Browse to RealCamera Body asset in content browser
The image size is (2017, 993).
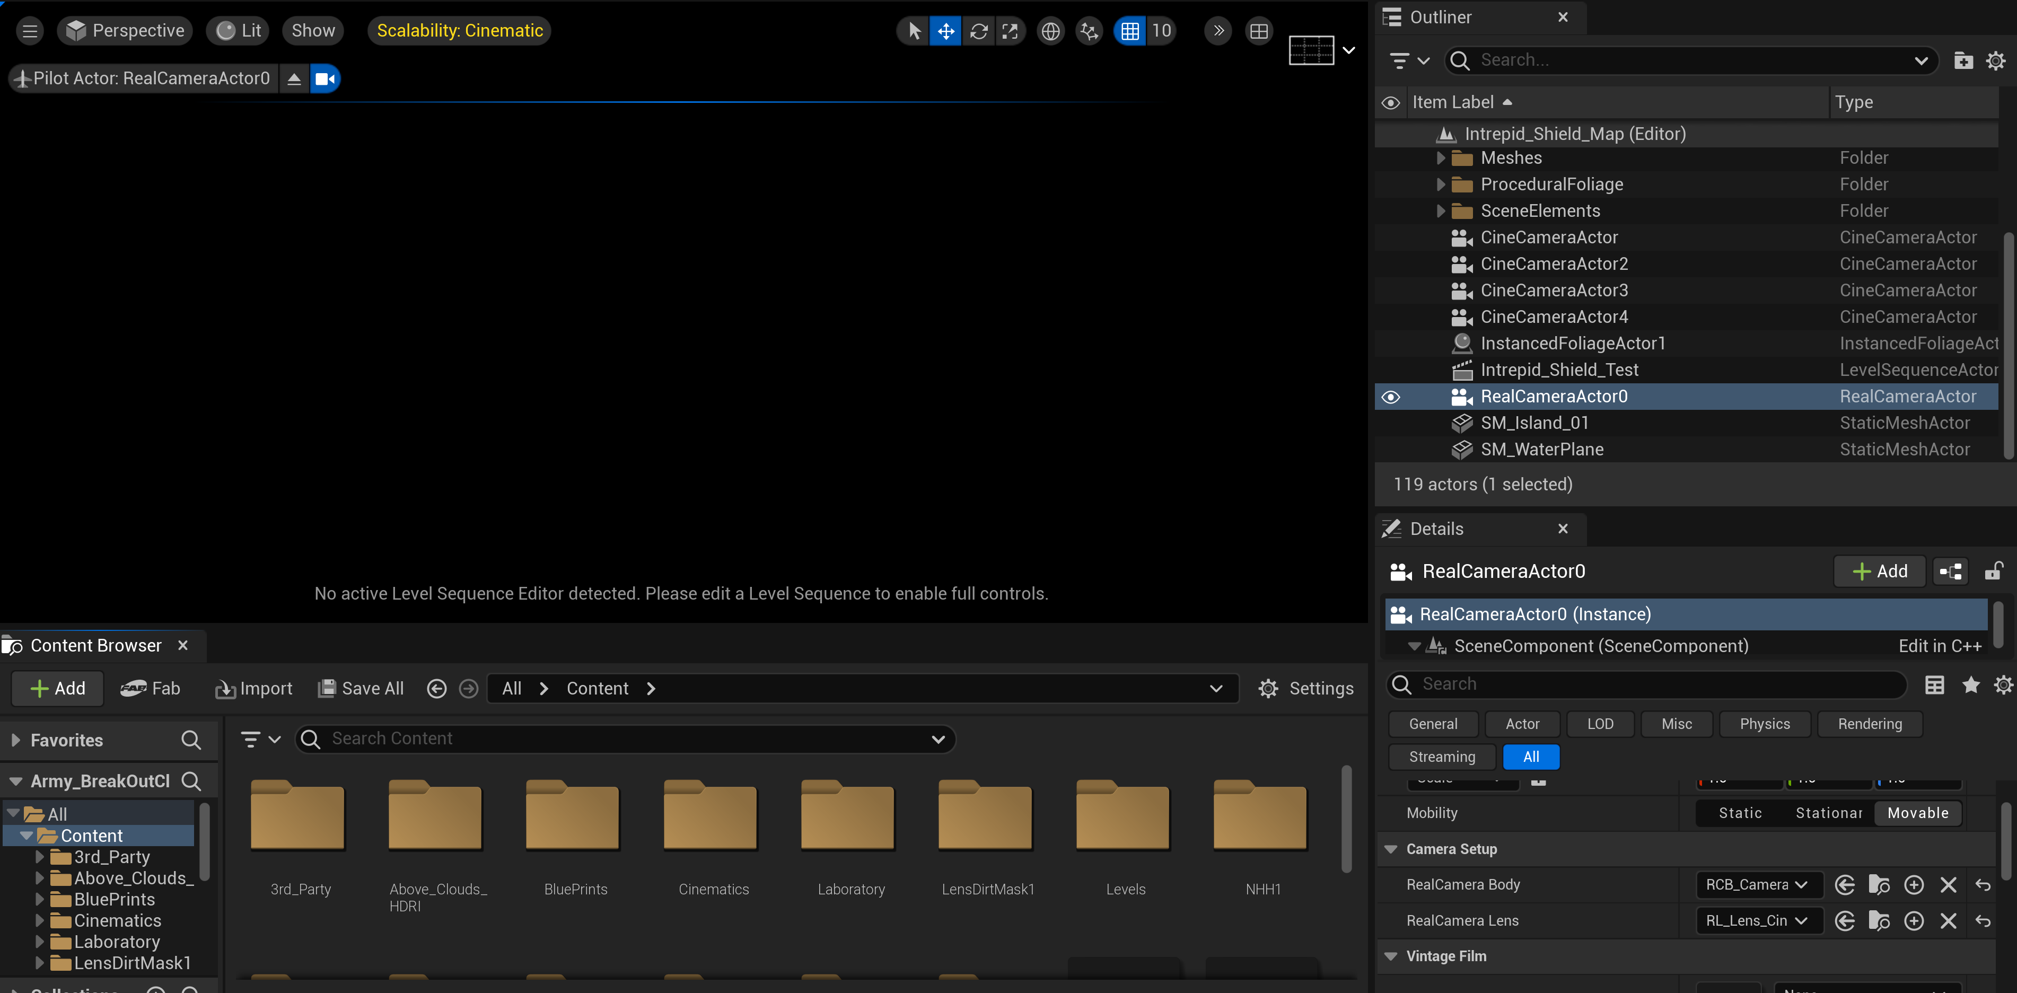click(1879, 886)
